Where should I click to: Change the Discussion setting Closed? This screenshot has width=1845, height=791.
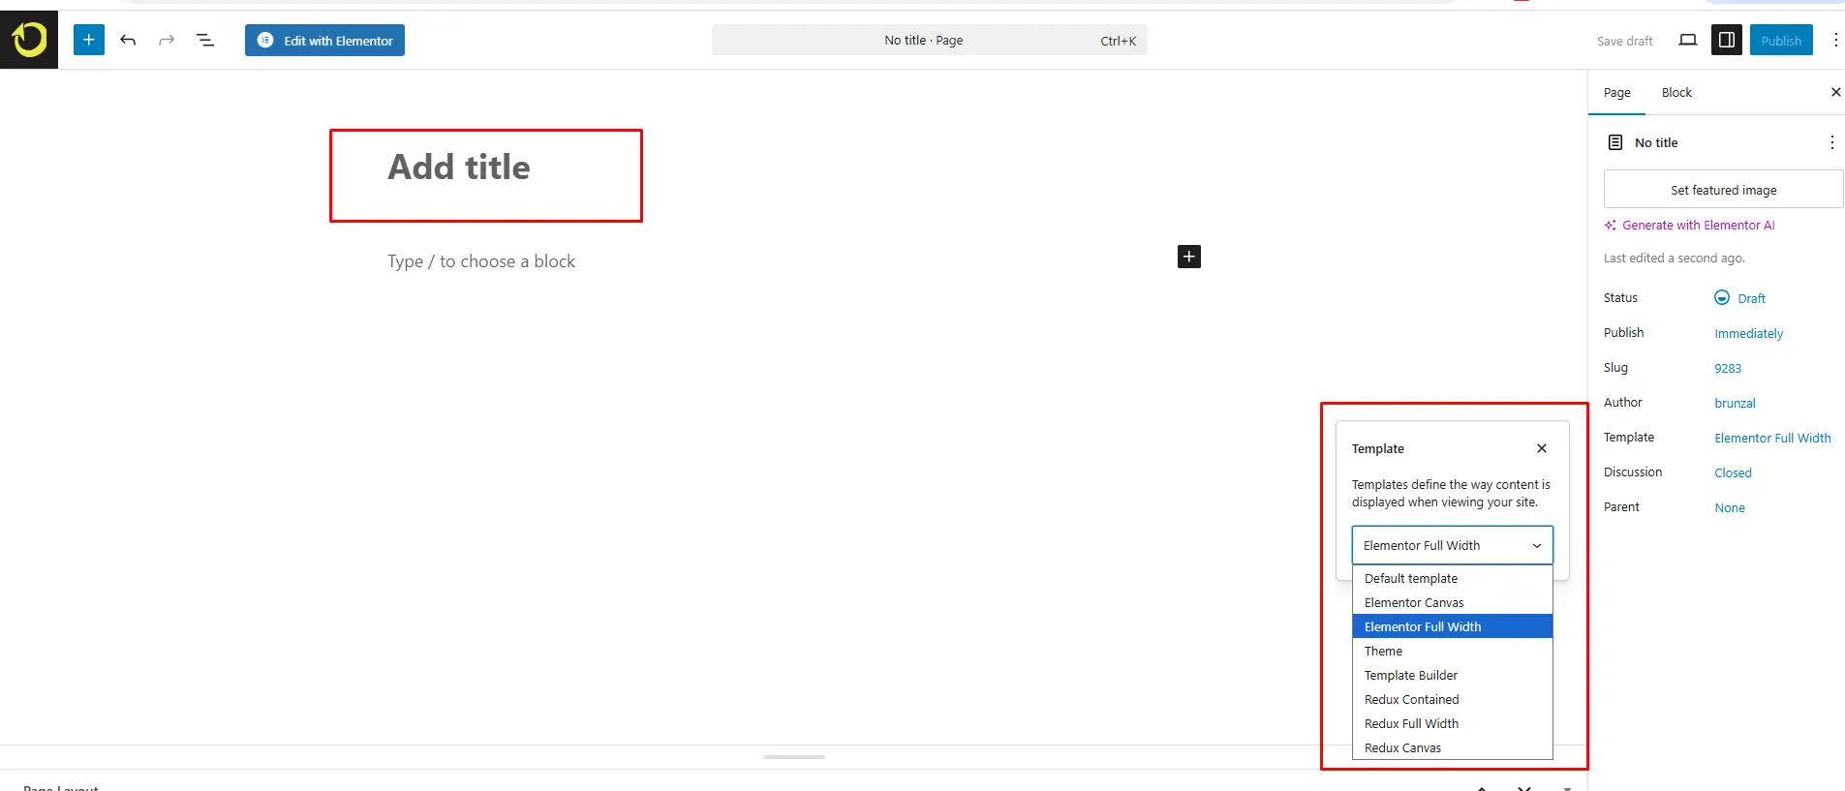click(1733, 472)
